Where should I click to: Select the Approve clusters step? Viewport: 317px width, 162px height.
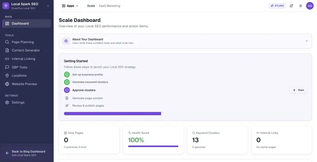click(x=84, y=90)
